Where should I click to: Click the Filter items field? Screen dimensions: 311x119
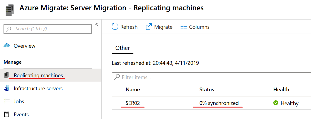click(211, 77)
